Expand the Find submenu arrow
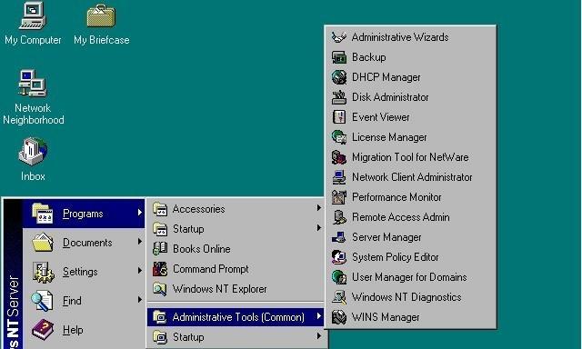The image size is (582, 349). click(139, 300)
